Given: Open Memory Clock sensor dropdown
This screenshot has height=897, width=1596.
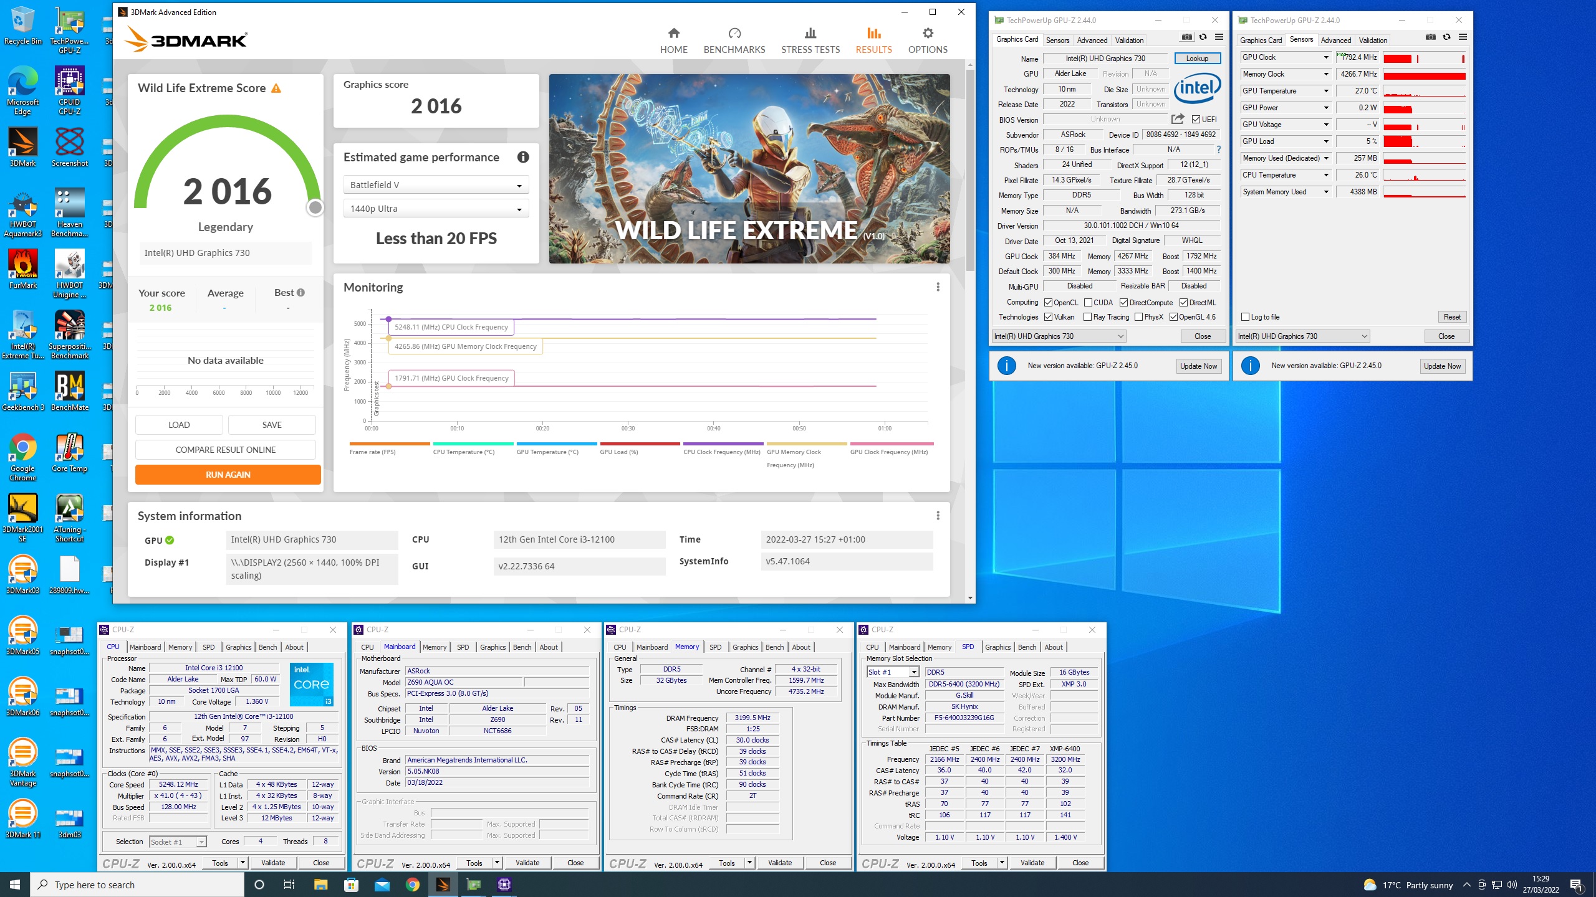Looking at the screenshot, I should (1326, 74).
